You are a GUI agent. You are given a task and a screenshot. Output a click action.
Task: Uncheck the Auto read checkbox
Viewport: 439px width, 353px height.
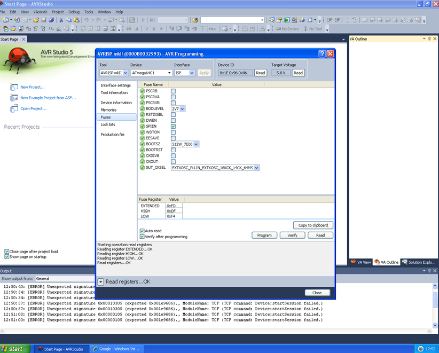click(x=142, y=231)
